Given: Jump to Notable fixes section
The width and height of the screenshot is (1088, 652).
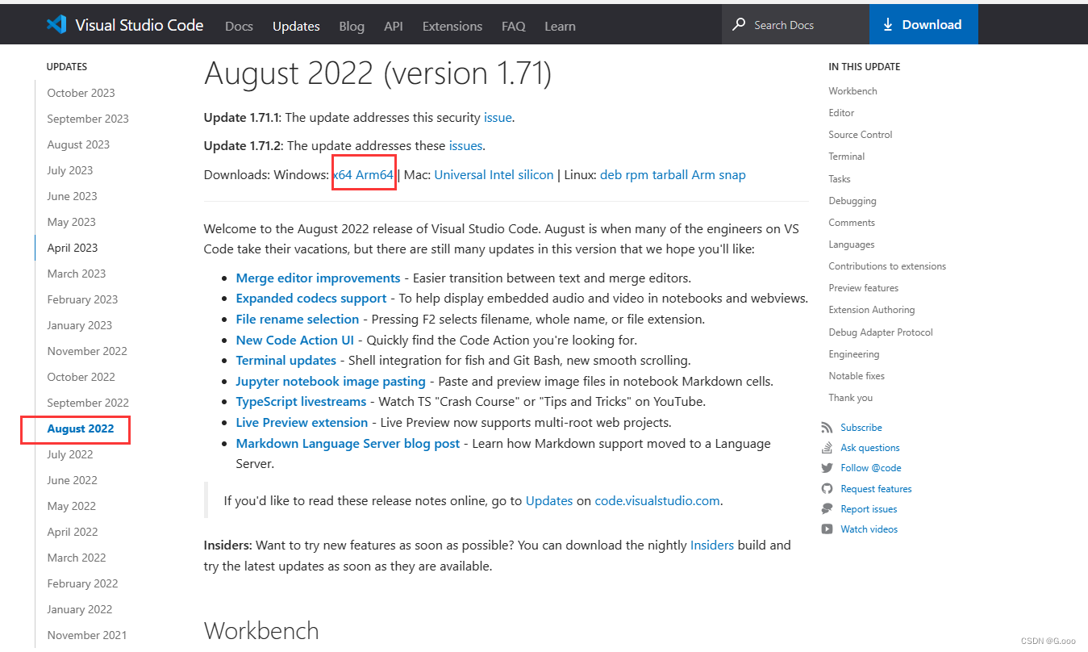Looking at the screenshot, I should (x=857, y=376).
